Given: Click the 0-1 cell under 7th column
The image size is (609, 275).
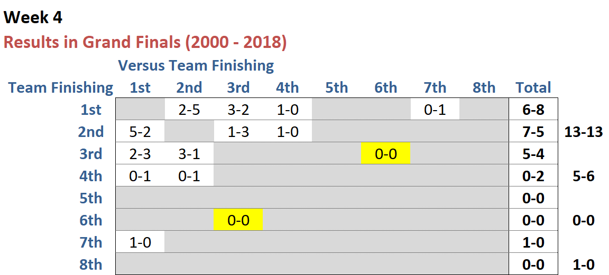Looking at the screenshot, I should (x=435, y=110).
